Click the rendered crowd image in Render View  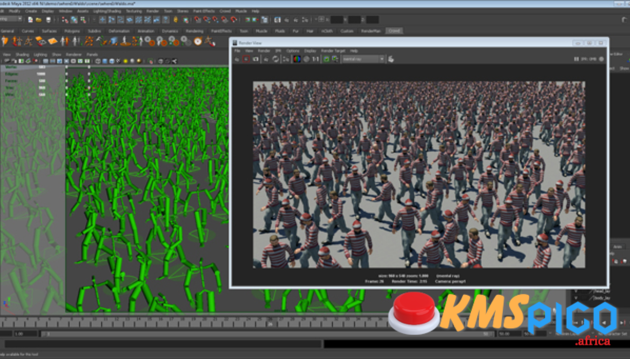coord(419,175)
